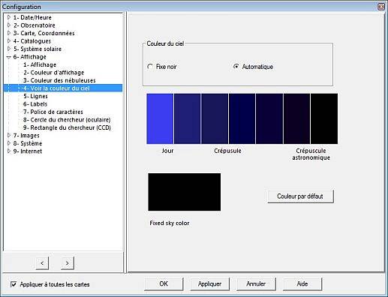The image size is (388, 297).
Task: Collapse the 6- Affichage tree node
Action: (x=9, y=57)
